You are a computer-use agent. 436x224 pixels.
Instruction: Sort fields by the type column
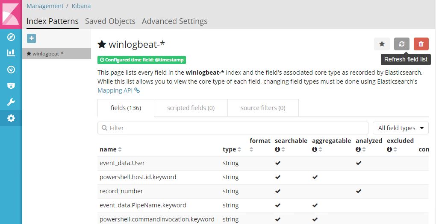pyautogui.click(x=232, y=149)
